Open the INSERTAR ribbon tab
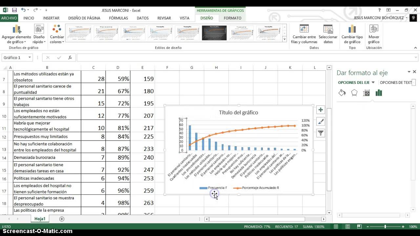Viewport: 420px width, 236px height. point(51,18)
